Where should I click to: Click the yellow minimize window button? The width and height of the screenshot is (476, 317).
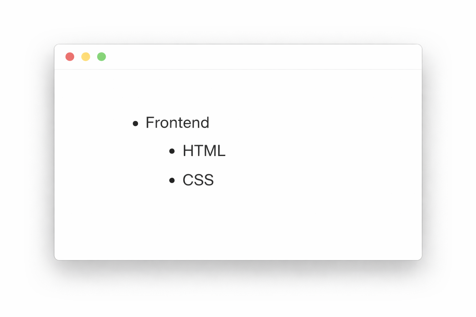(86, 57)
